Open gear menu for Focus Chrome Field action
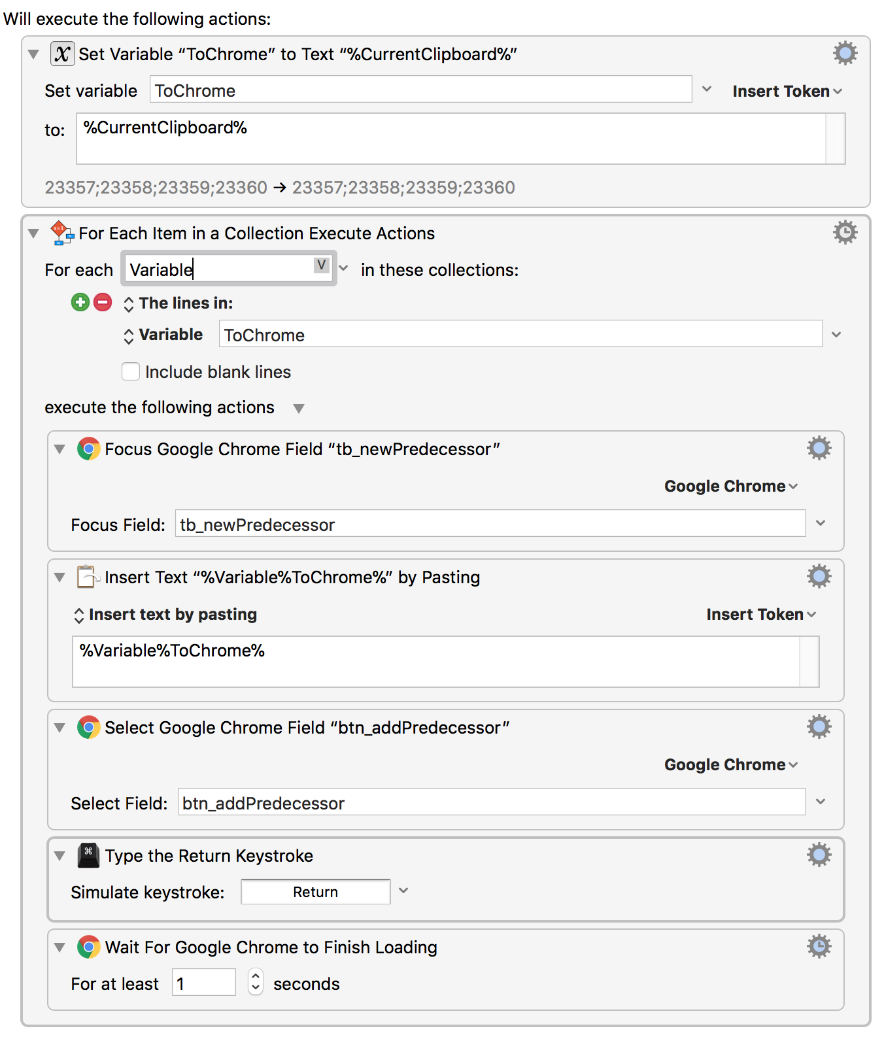The image size is (884, 1037). pos(819,448)
